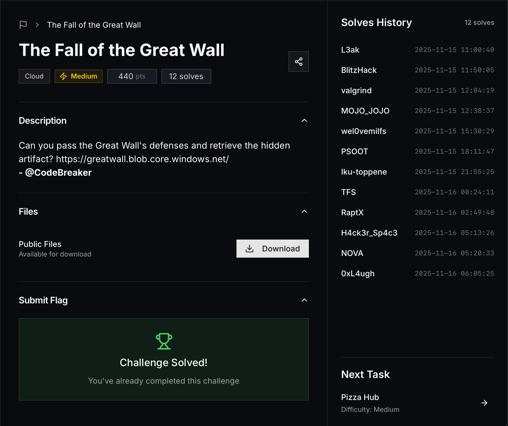Click the Challenge Solved! message
The width and height of the screenshot is (508, 426).
point(164,363)
